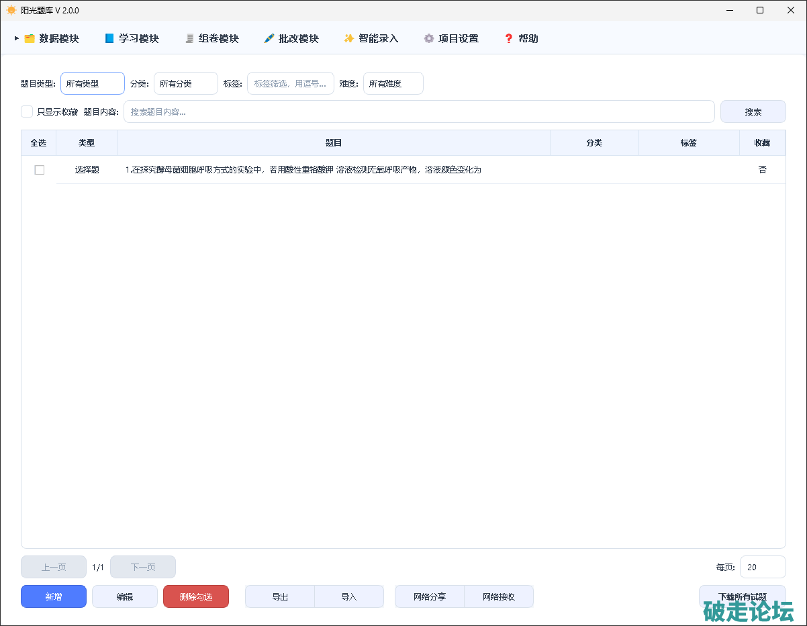Check the checkbox for the 选择题 row
The height and width of the screenshot is (626, 807).
[40, 170]
